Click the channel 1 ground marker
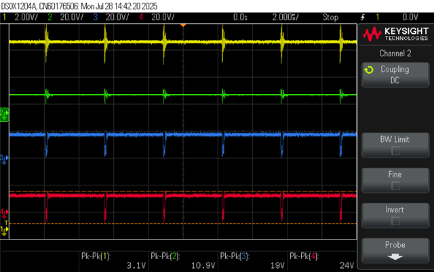 coord(4,231)
